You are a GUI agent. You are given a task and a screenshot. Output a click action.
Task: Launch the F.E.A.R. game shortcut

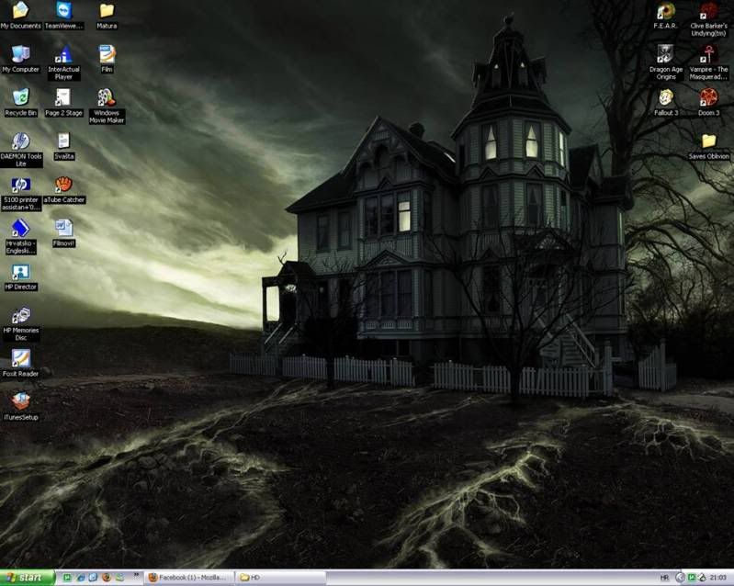665,11
